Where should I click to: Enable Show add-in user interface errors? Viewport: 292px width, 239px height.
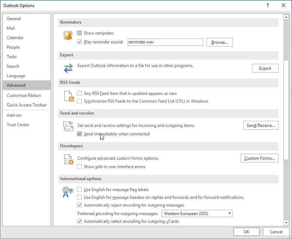pyautogui.click(x=79, y=167)
